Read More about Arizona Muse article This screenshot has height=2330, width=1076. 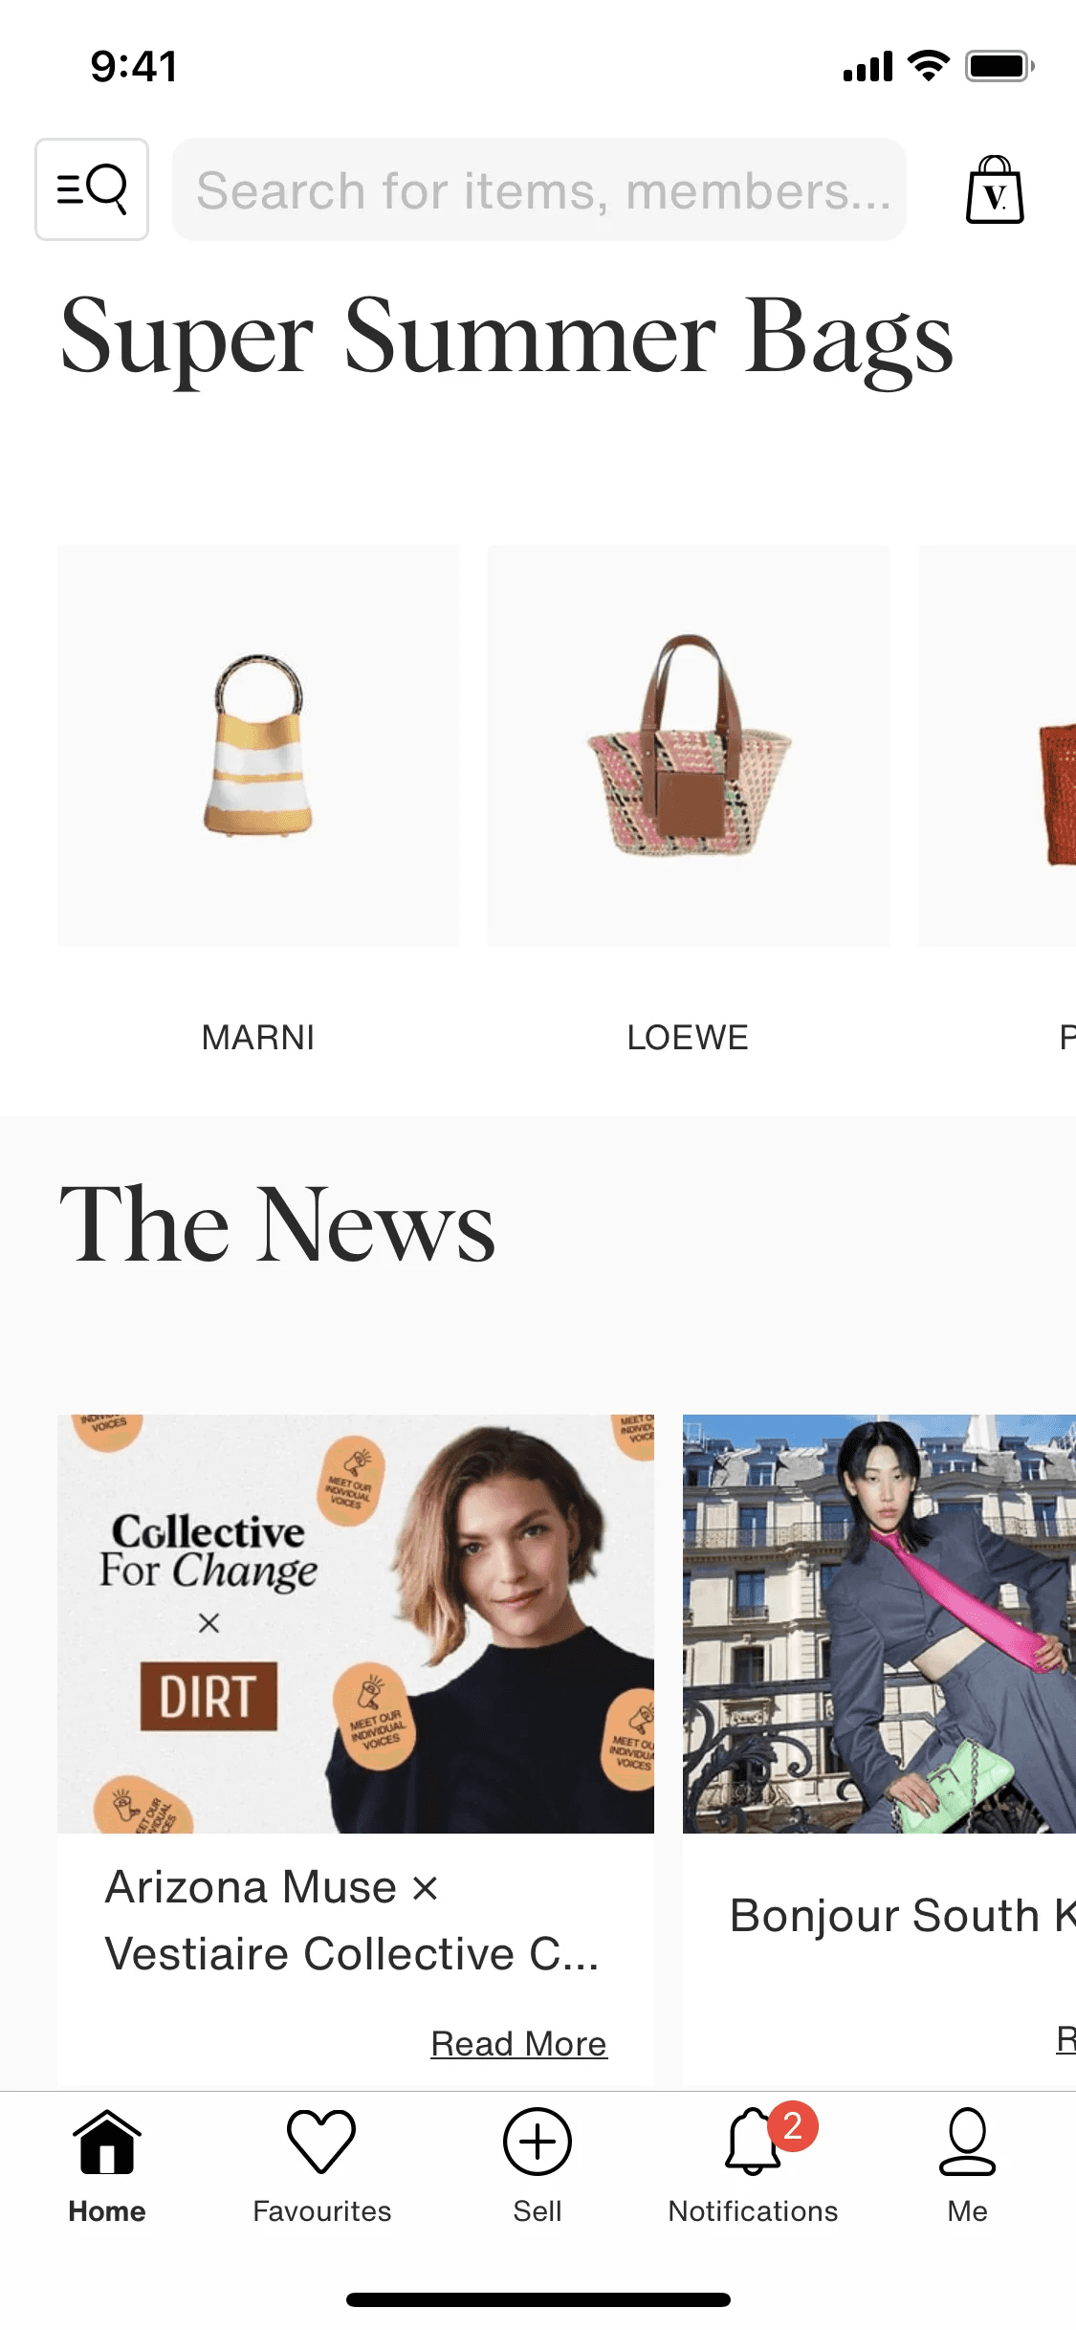519,2044
